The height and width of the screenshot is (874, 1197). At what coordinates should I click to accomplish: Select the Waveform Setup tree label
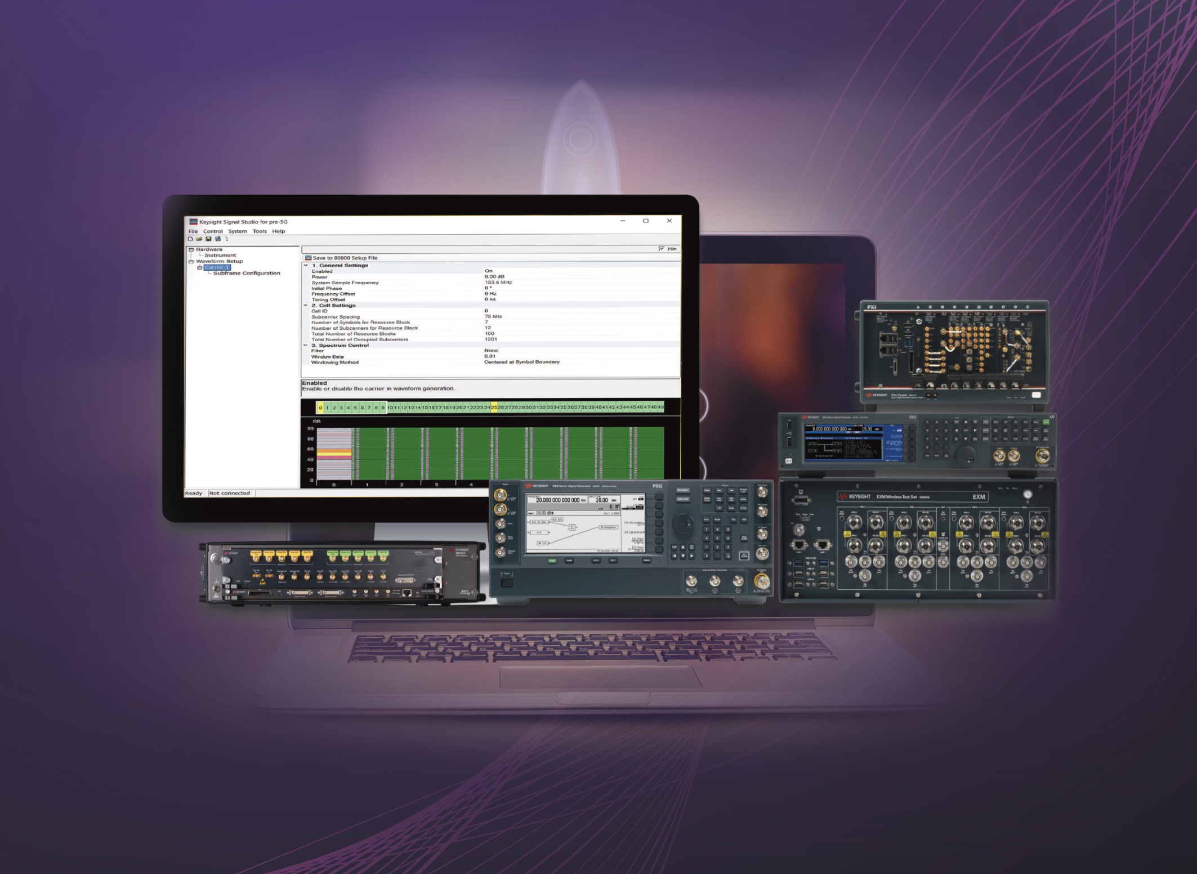220,261
